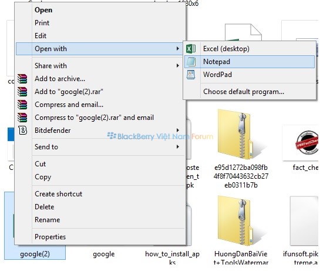Select the ifunsoft.pik file icon
320x271 pixels.
(304, 220)
